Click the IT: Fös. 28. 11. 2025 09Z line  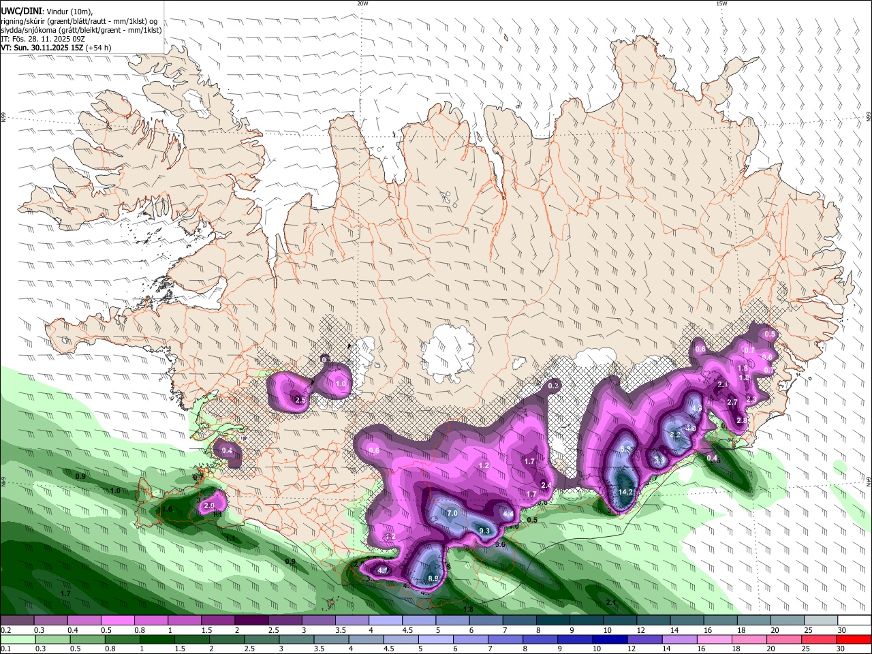(42, 39)
